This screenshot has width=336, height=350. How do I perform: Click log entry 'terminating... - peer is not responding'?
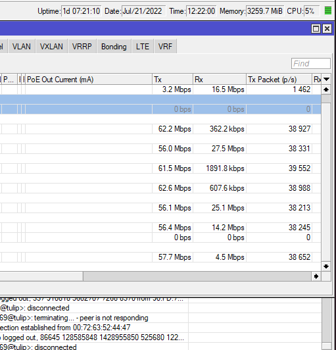(91, 318)
